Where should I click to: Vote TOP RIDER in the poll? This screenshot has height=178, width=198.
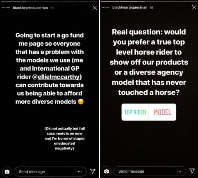pos(135,112)
